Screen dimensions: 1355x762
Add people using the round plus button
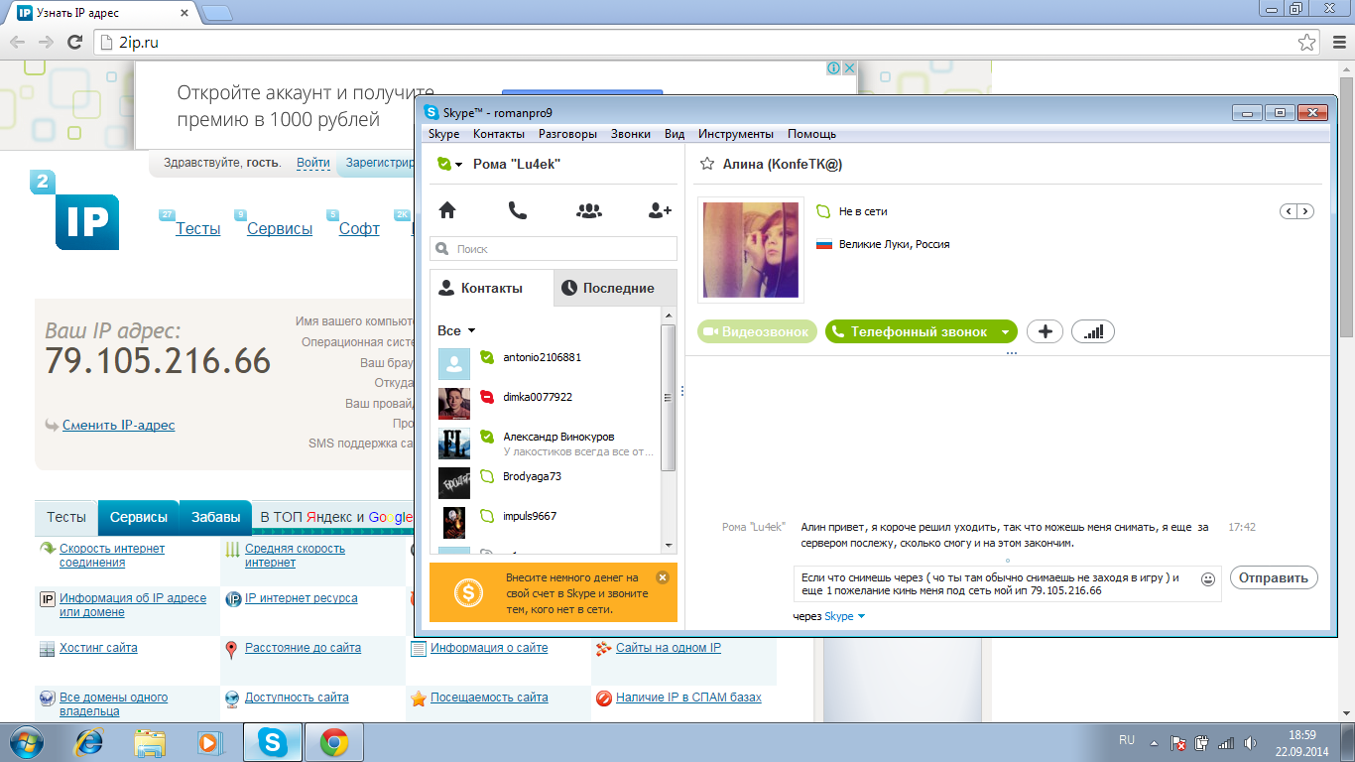tap(1045, 331)
